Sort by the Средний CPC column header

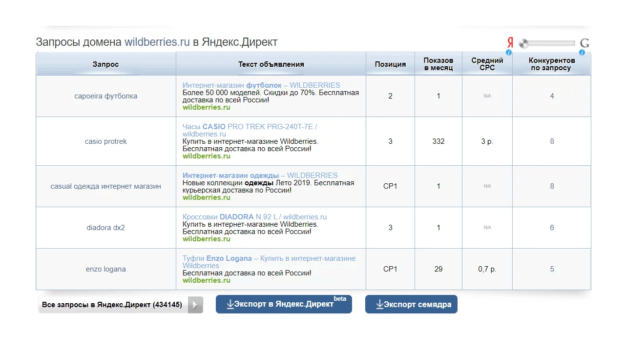[x=487, y=64]
